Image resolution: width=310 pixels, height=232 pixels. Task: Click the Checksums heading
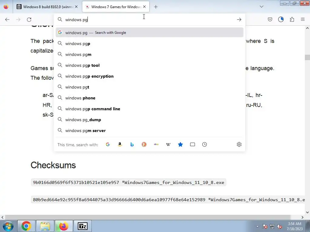[x=53, y=165]
